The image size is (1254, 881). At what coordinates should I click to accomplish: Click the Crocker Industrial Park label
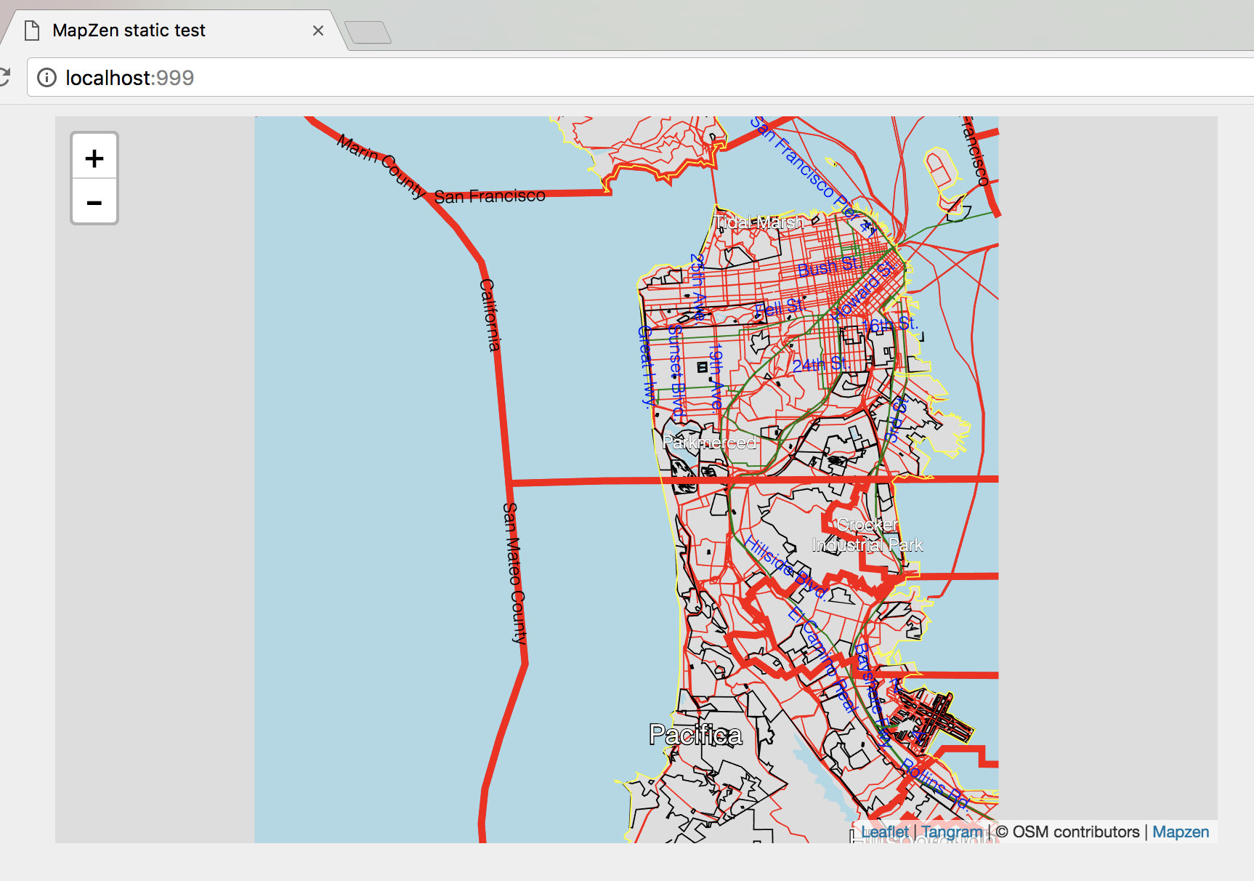[867, 535]
